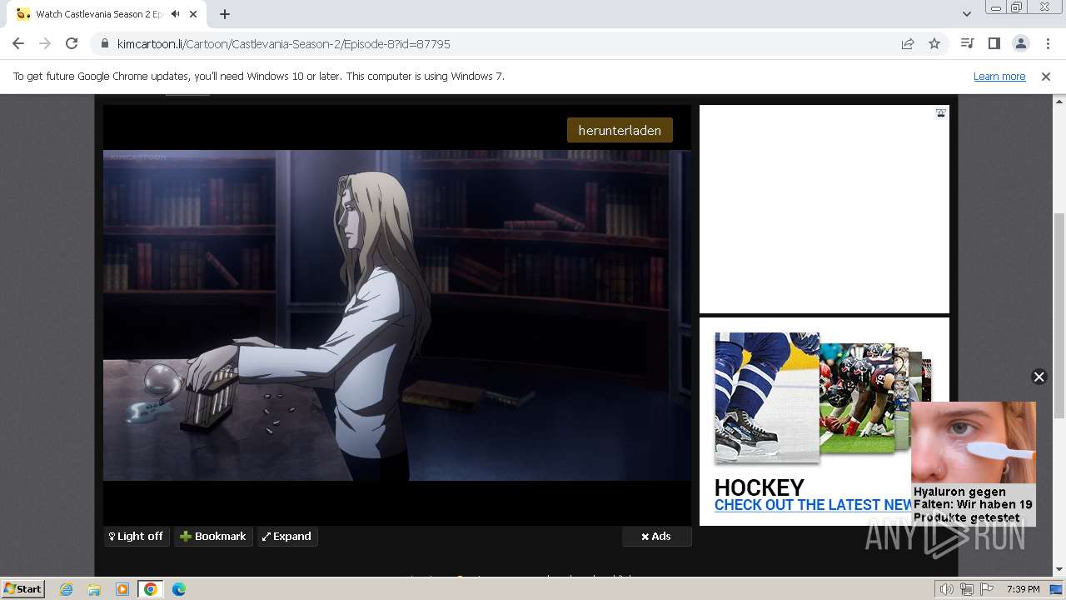Open the Windows Start menu
1066x600 pixels.
23,588
